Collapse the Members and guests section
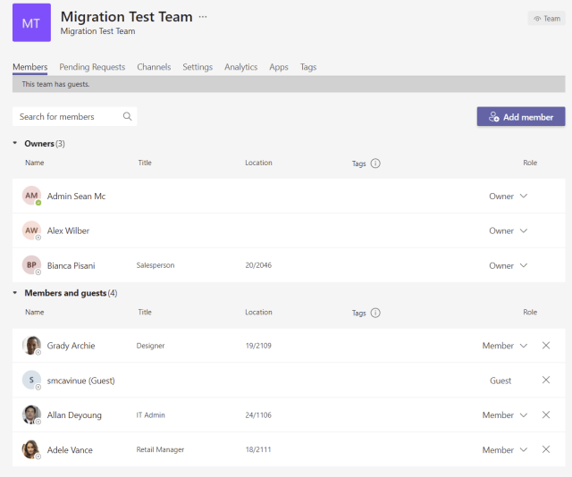Screen dimensions: 572x477 [x=15, y=293]
